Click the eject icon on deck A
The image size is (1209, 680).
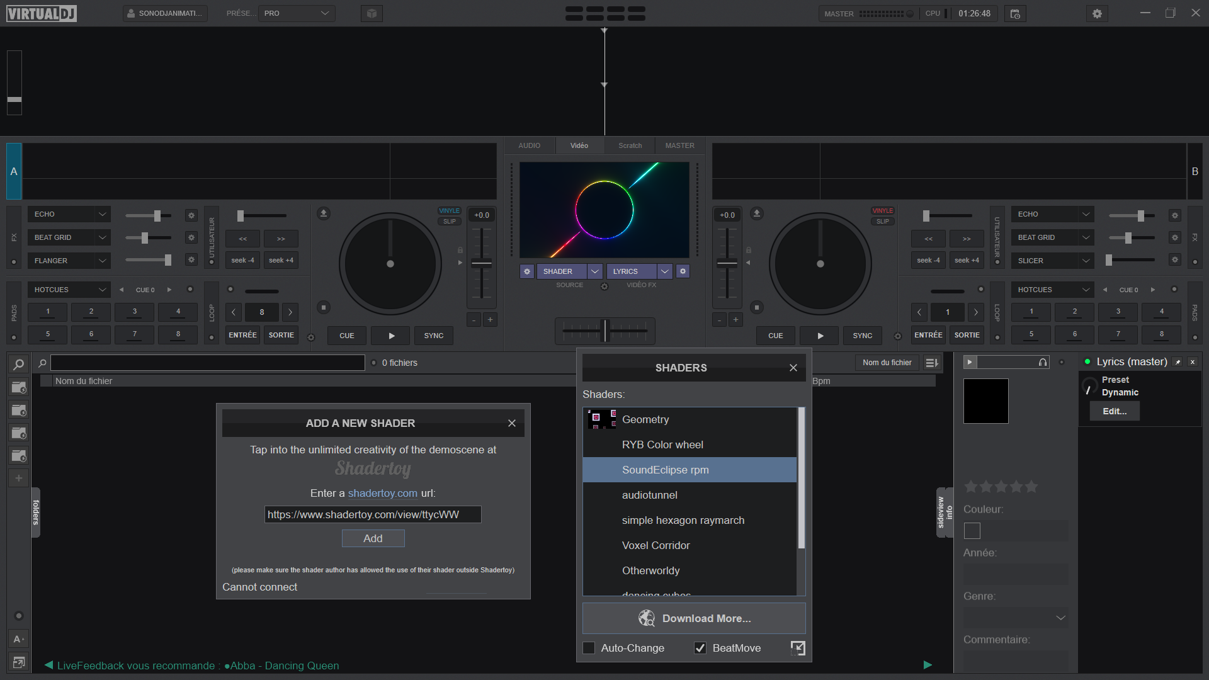[324, 213]
